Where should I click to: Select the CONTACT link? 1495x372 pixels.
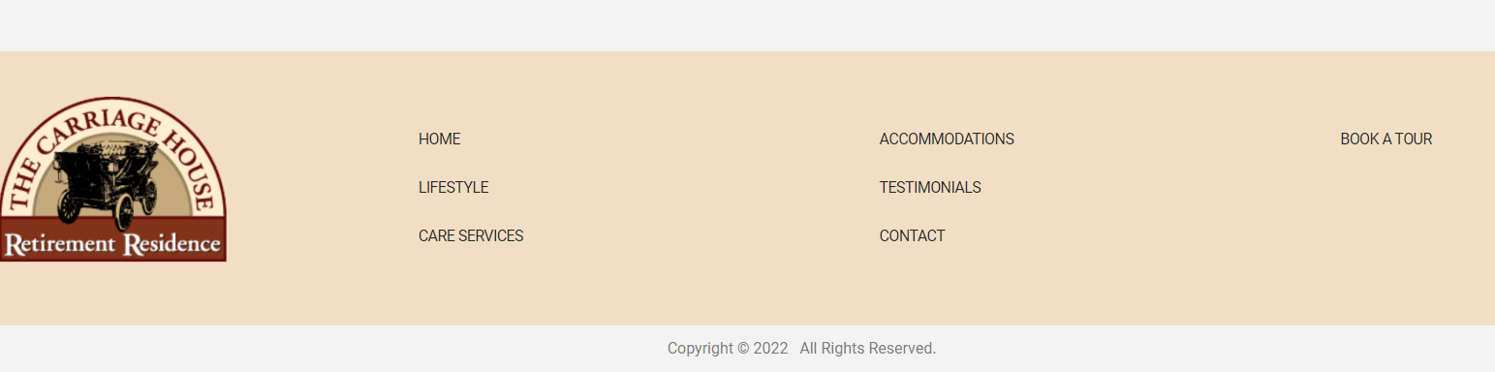tap(912, 236)
